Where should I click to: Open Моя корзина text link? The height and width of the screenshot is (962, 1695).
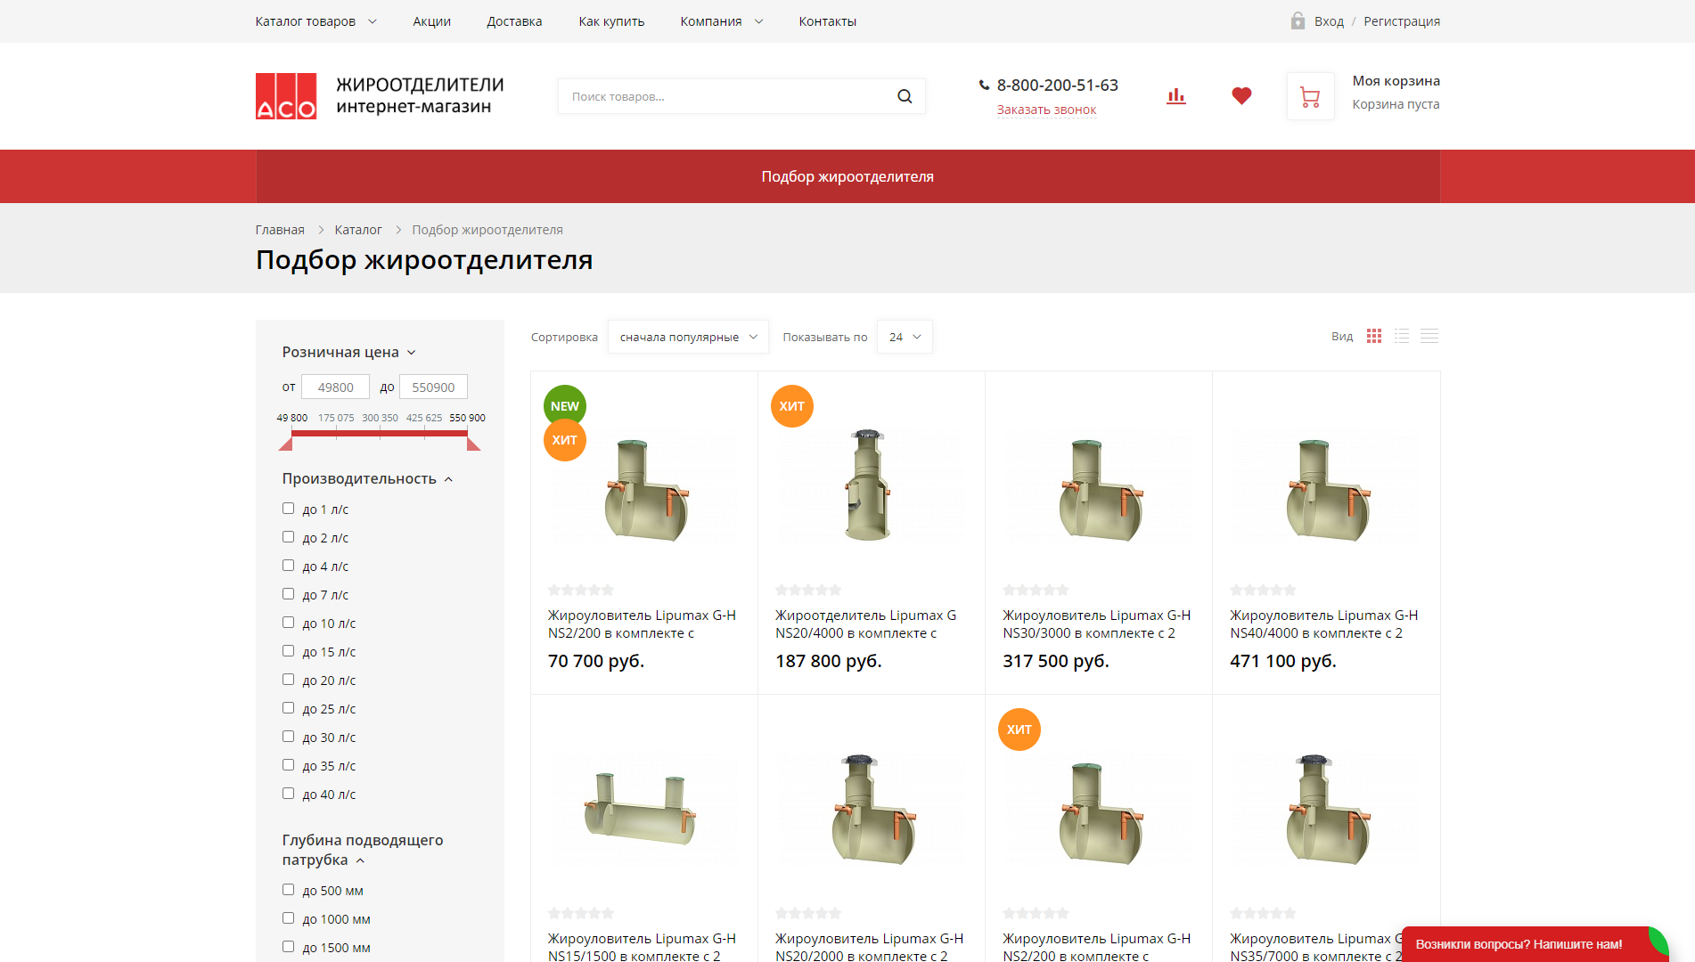click(1396, 81)
